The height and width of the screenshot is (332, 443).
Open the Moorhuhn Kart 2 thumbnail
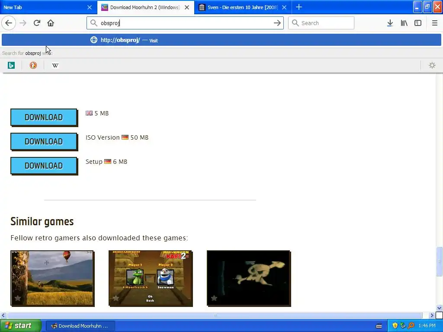click(x=151, y=278)
